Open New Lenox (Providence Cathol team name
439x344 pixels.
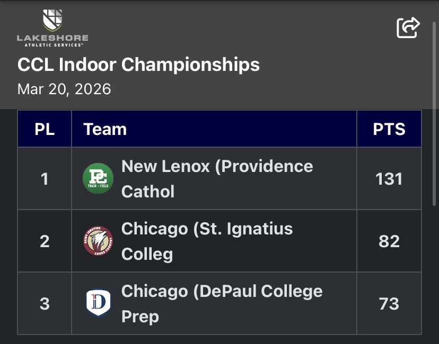217,179
